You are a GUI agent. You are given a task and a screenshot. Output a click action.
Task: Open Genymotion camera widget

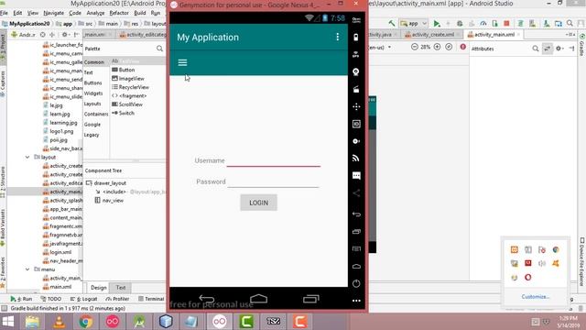click(356, 71)
